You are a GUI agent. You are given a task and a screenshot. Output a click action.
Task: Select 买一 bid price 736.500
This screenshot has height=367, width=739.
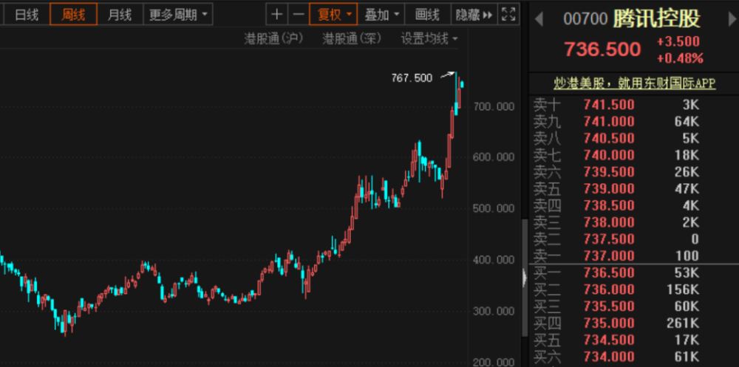click(609, 272)
